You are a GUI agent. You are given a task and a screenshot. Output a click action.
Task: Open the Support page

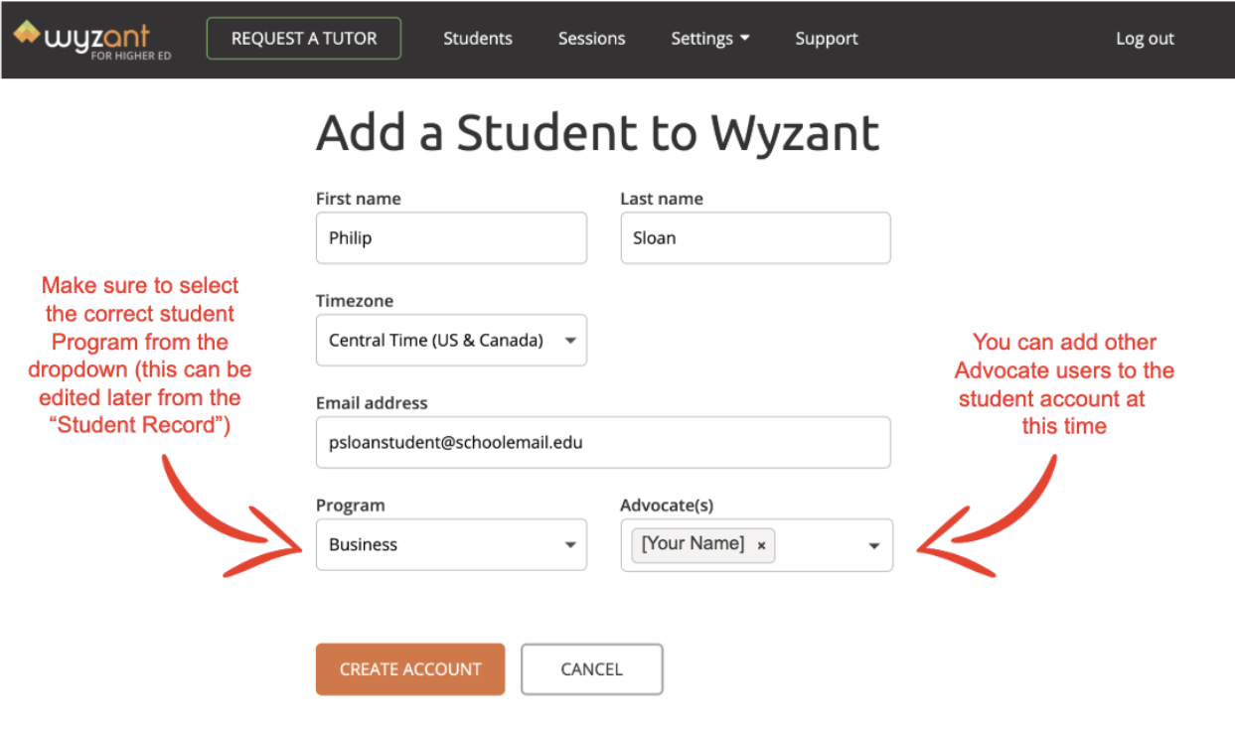pyautogui.click(x=827, y=39)
